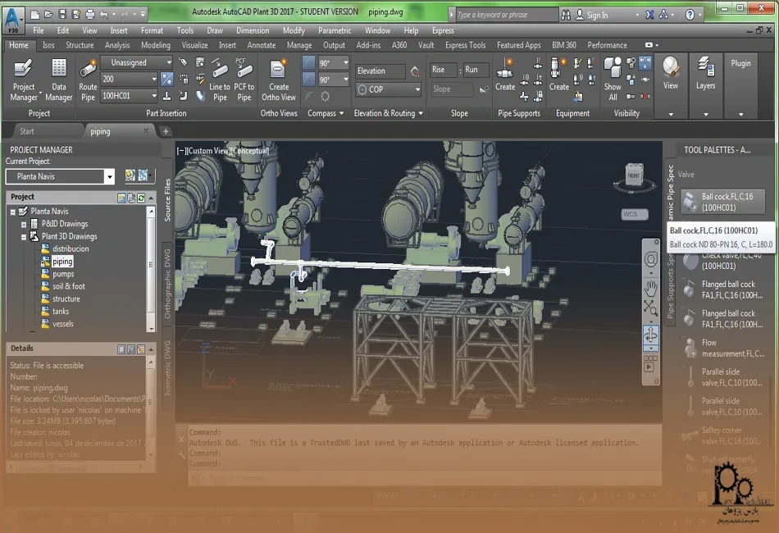Toggle the pipe routing mode icon beside size 200
Image resolution: width=779 pixels, height=533 pixels.
(167, 79)
